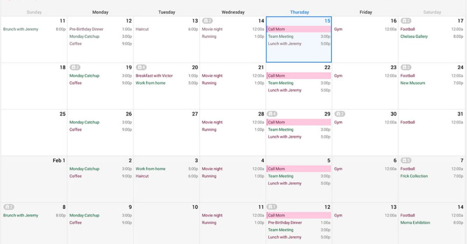
Task: Open the New Museum event
Action: [x=413, y=83]
